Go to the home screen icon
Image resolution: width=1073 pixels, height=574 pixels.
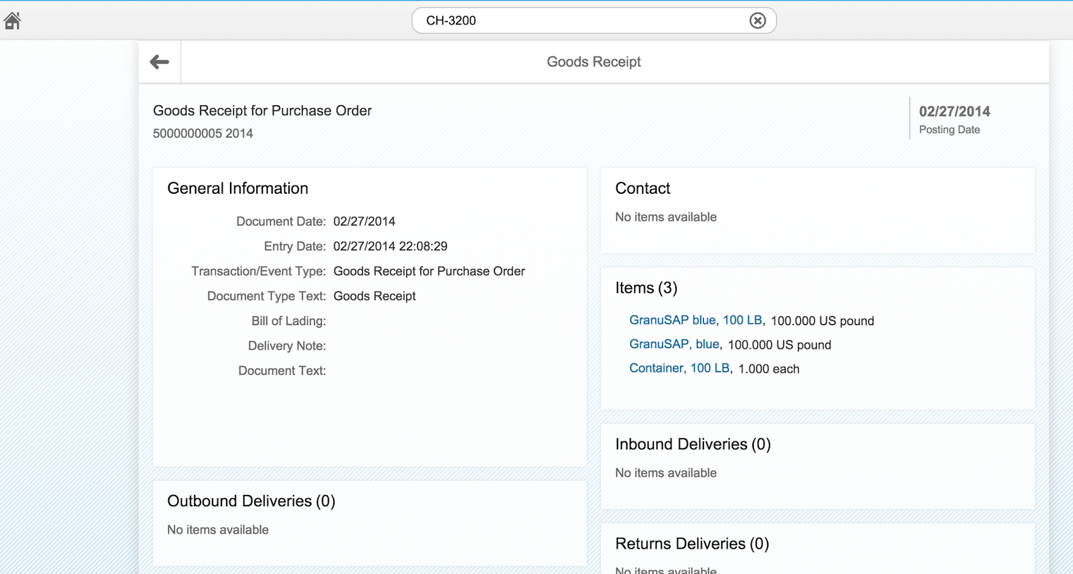[x=13, y=21]
